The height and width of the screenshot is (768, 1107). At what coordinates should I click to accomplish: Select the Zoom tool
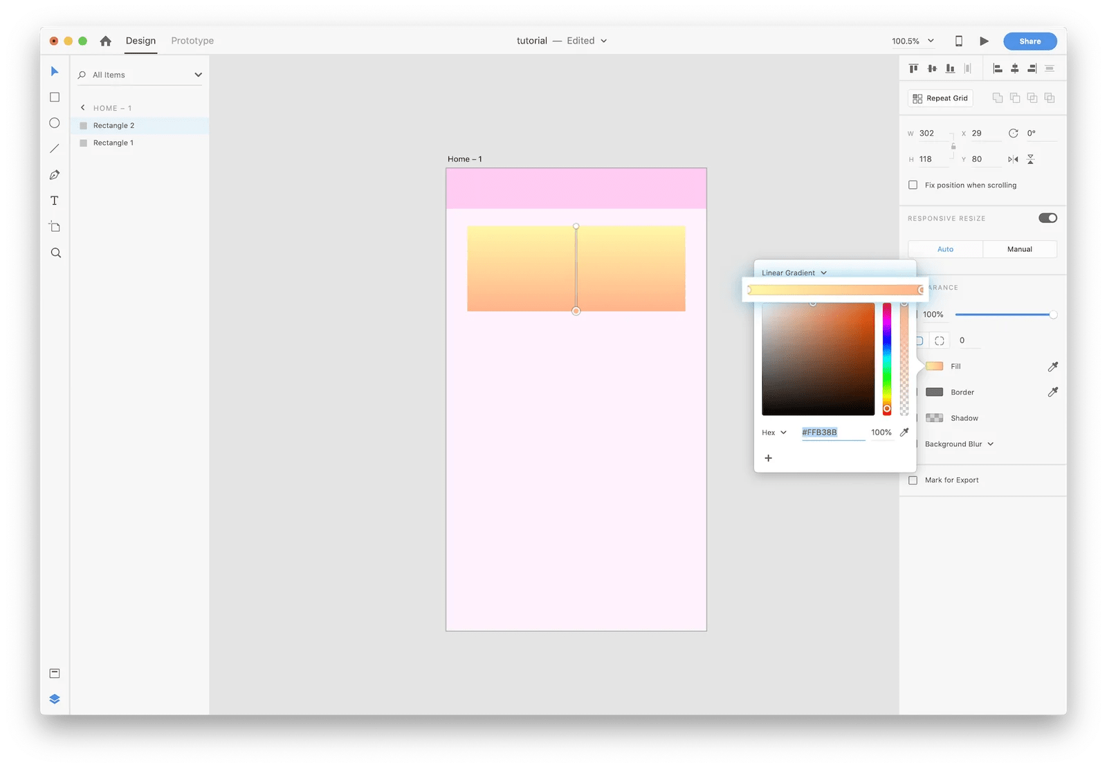[x=55, y=253]
